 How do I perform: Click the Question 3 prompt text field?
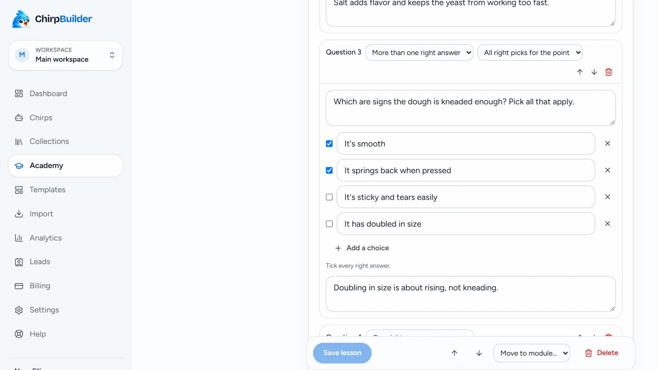click(x=470, y=108)
